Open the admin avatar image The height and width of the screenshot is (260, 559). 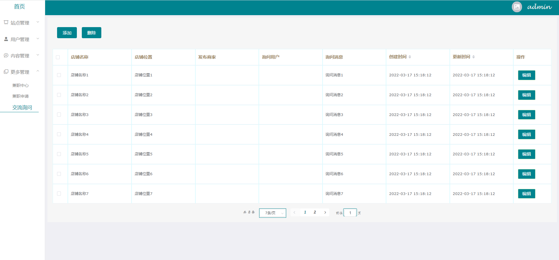[x=517, y=7]
